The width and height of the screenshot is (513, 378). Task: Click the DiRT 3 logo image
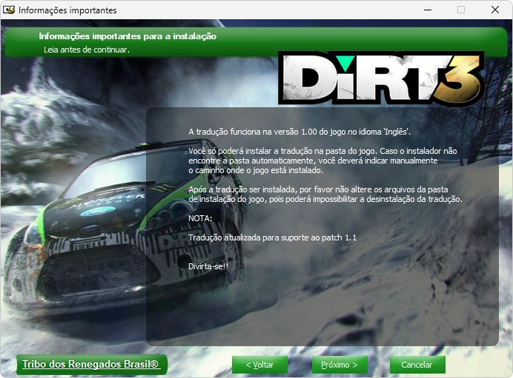(381, 78)
